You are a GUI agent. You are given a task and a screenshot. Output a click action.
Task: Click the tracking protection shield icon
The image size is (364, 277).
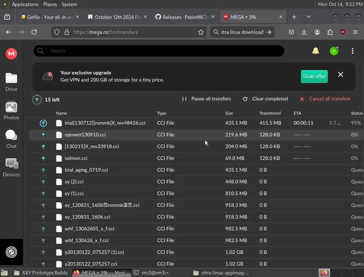pyautogui.click(x=57, y=32)
